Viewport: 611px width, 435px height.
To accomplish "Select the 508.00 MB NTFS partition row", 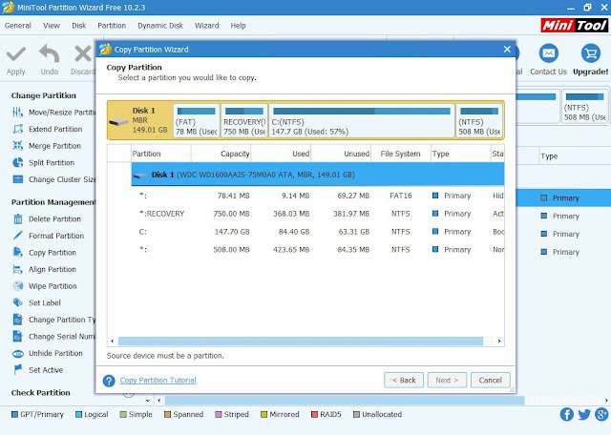I will click(x=318, y=249).
